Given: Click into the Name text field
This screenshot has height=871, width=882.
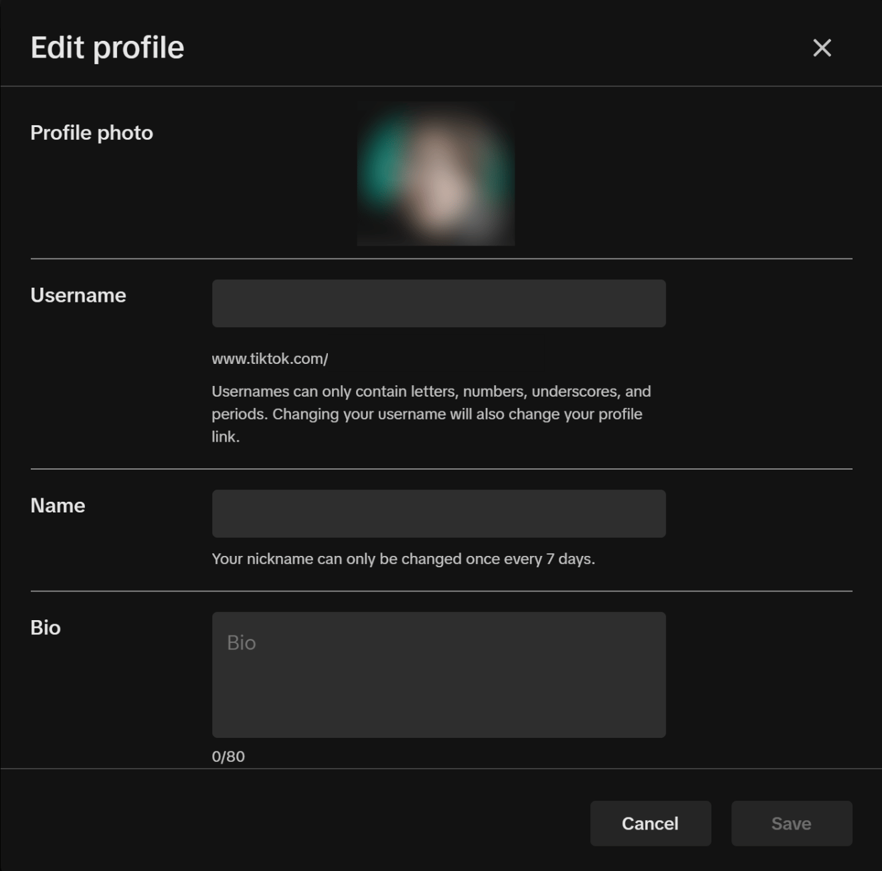Looking at the screenshot, I should 438,514.
